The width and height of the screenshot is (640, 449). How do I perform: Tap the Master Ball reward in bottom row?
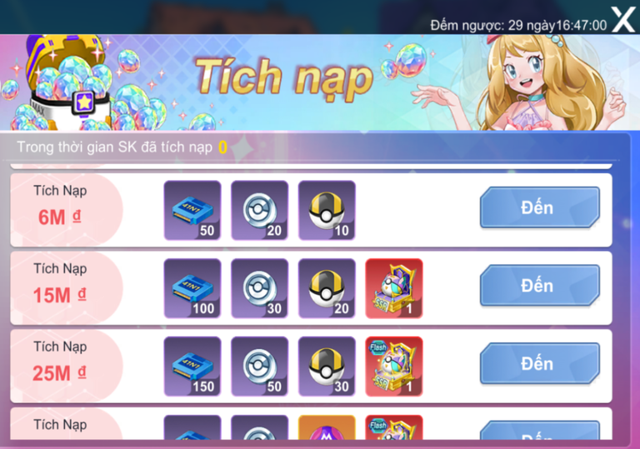327,427
